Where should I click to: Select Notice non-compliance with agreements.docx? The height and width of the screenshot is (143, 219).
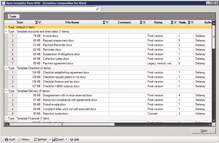click(x=70, y=100)
